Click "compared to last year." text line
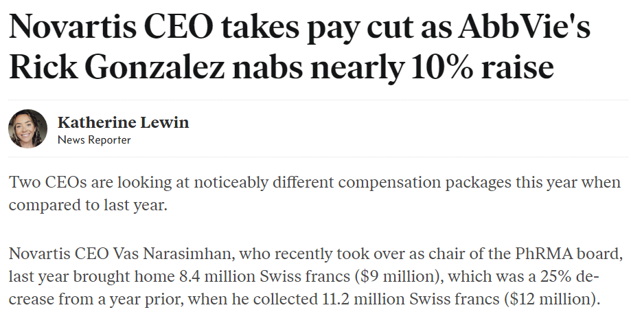The image size is (631, 312). click(88, 205)
